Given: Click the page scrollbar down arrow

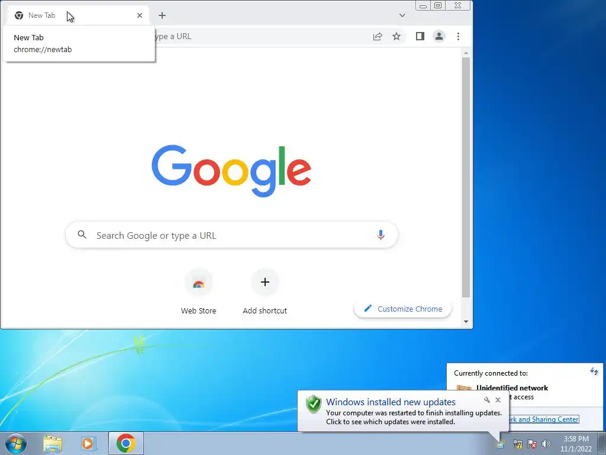Looking at the screenshot, I should [x=466, y=322].
